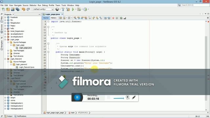
Task: Click the pencil draw icon in recorder bar
Action: click(134, 97)
